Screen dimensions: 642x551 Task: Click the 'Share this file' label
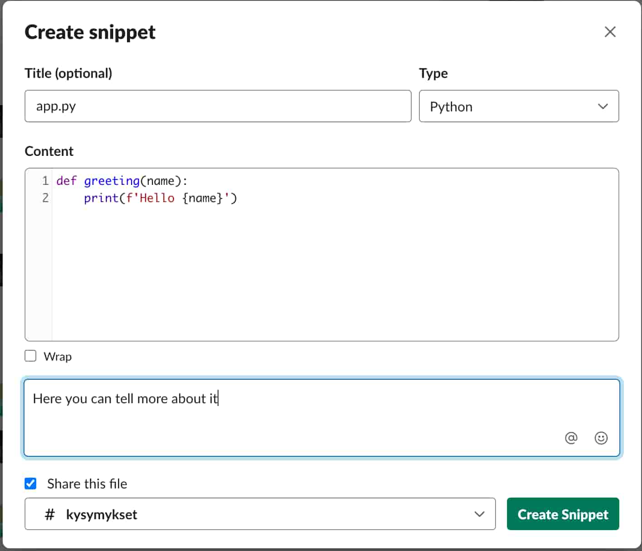(x=87, y=483)
